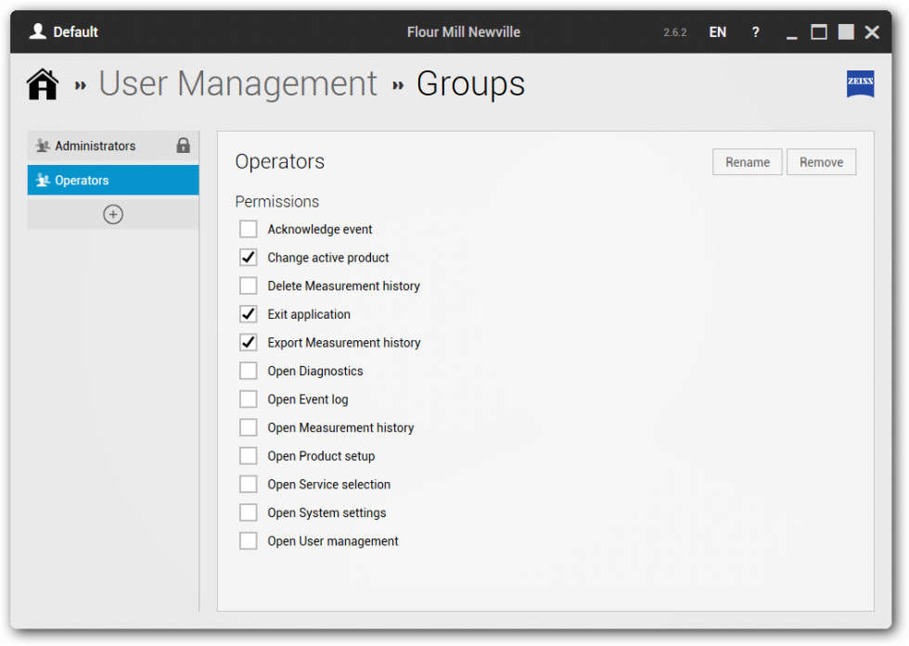This screenshot has width=909, height=646.
Task: Navigate back to User Management breadcrumb
Action: (x=237, y=84)
